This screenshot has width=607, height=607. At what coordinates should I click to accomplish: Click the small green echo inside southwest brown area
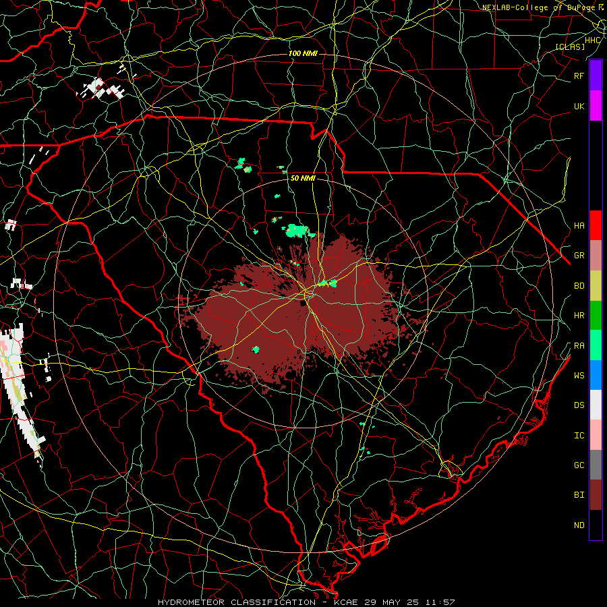point(256,349)
